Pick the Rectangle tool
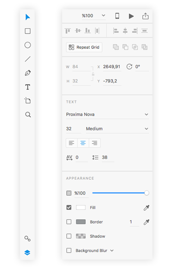This screenshot has width=171, height=272. coord(28,31)
